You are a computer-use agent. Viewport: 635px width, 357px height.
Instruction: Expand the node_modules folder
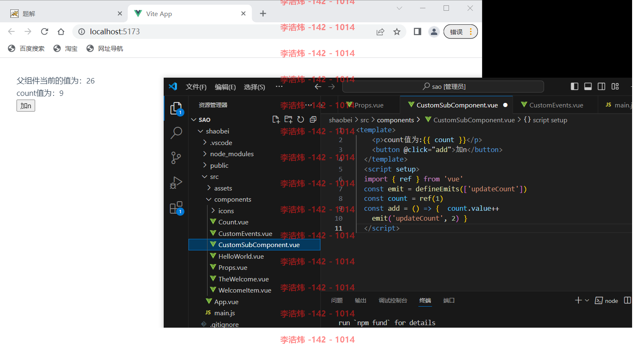coord(205,154)
